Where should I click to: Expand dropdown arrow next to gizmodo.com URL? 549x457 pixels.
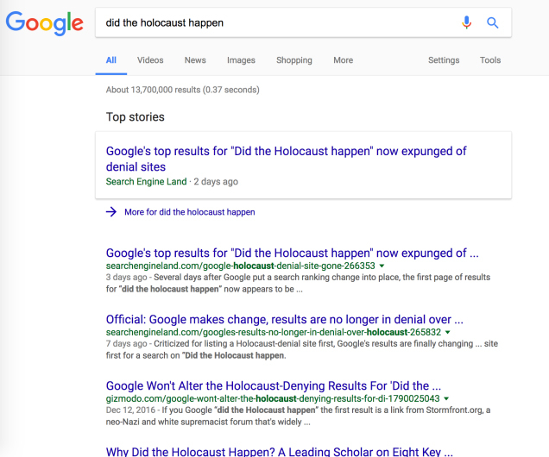tap(446, 398)
